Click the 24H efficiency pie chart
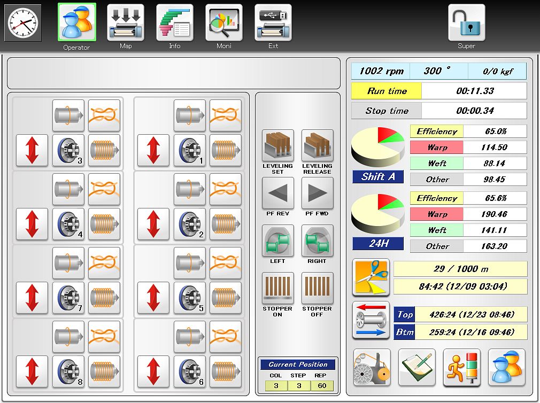This screenshot has width=540, height=403. coord(378,214)
